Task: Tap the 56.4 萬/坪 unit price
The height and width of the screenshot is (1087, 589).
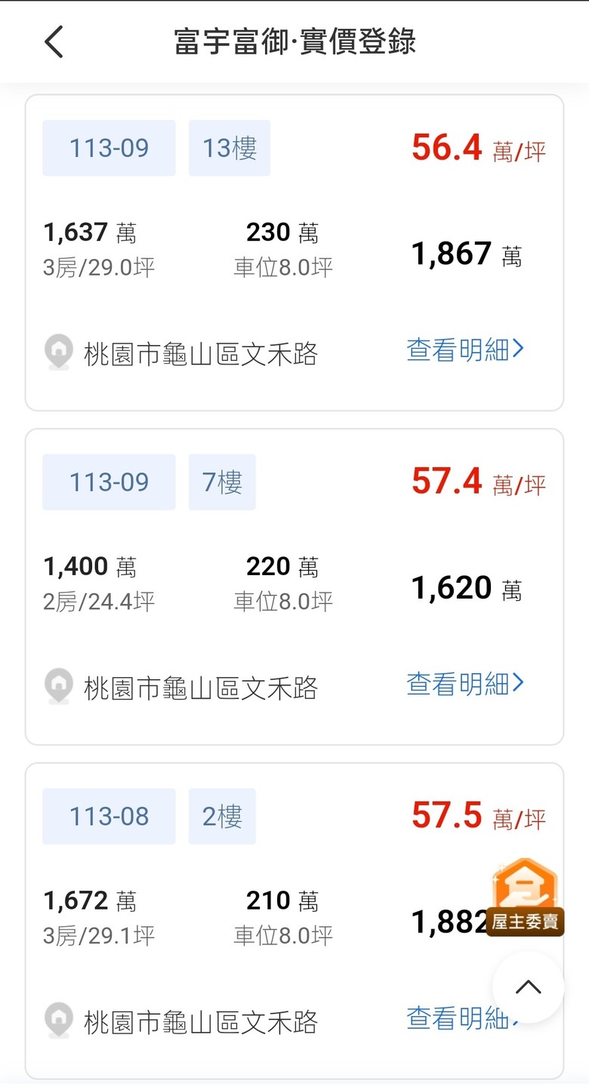Action: (479, 148)
